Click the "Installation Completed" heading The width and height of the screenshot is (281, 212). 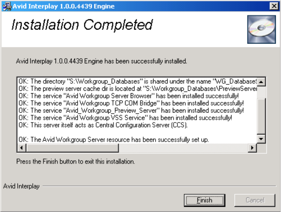pos(82,25)
